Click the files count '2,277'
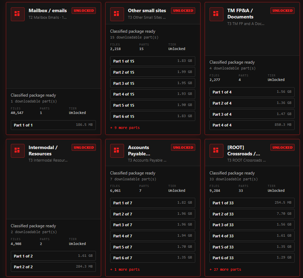Image resolution: width=303 pixels, height=278 pixels. pyautogui.click(x=215, y=80)
